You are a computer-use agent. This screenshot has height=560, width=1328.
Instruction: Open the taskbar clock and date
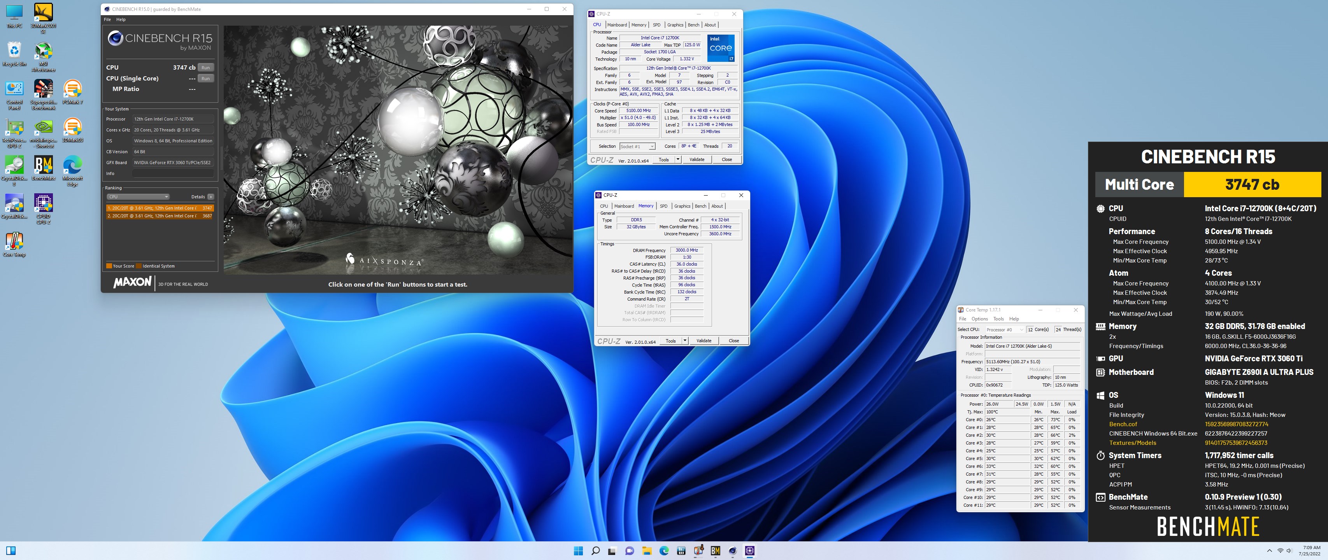point(1309,551)
